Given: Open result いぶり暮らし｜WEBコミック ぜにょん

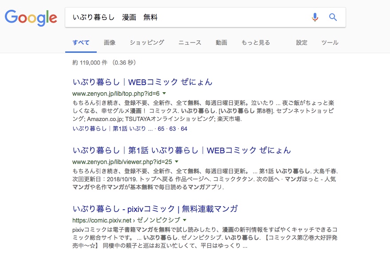Looking at the screenshot, I should tap(142, 82).
